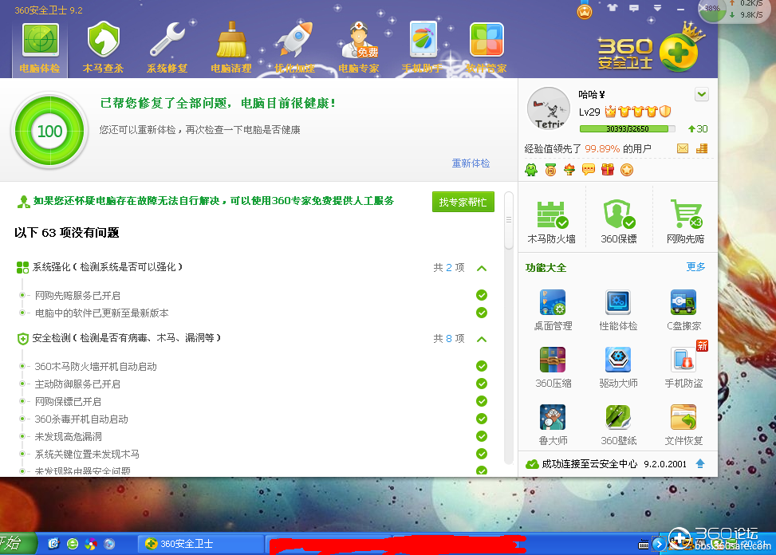Collapse the 安全检测 section
This screenshot has height=555, width=776.
click(x=482, y=340)
